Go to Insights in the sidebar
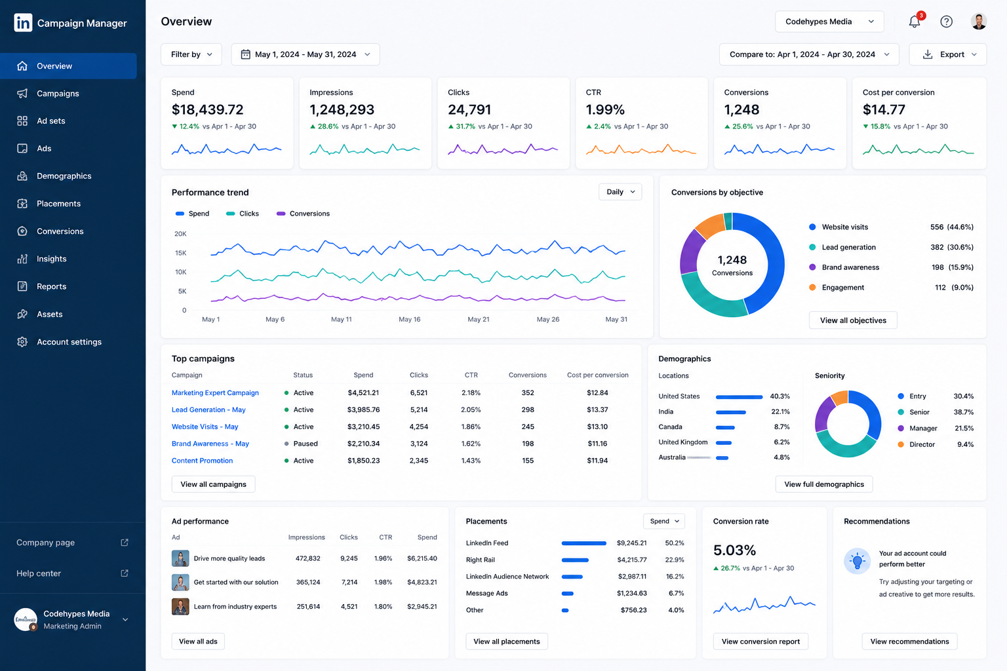This screenshot has height=671, width=1007. (68, 259)
